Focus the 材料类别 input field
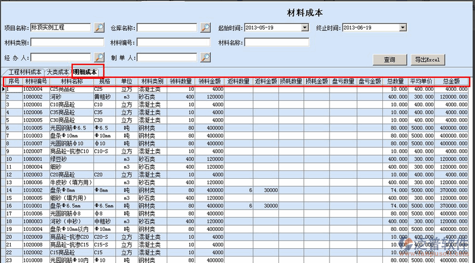475x263 pixels. click(x=61, y=43)
